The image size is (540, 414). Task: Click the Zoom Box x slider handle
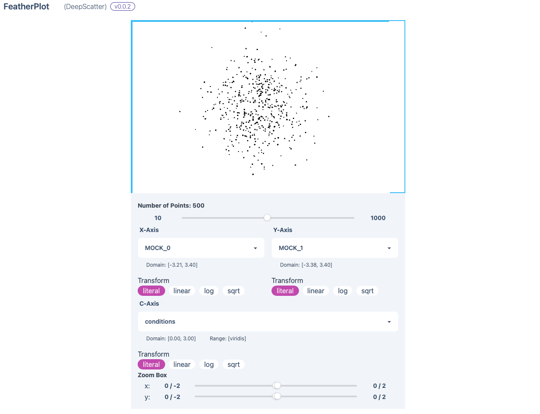click(x=277, y=385)
